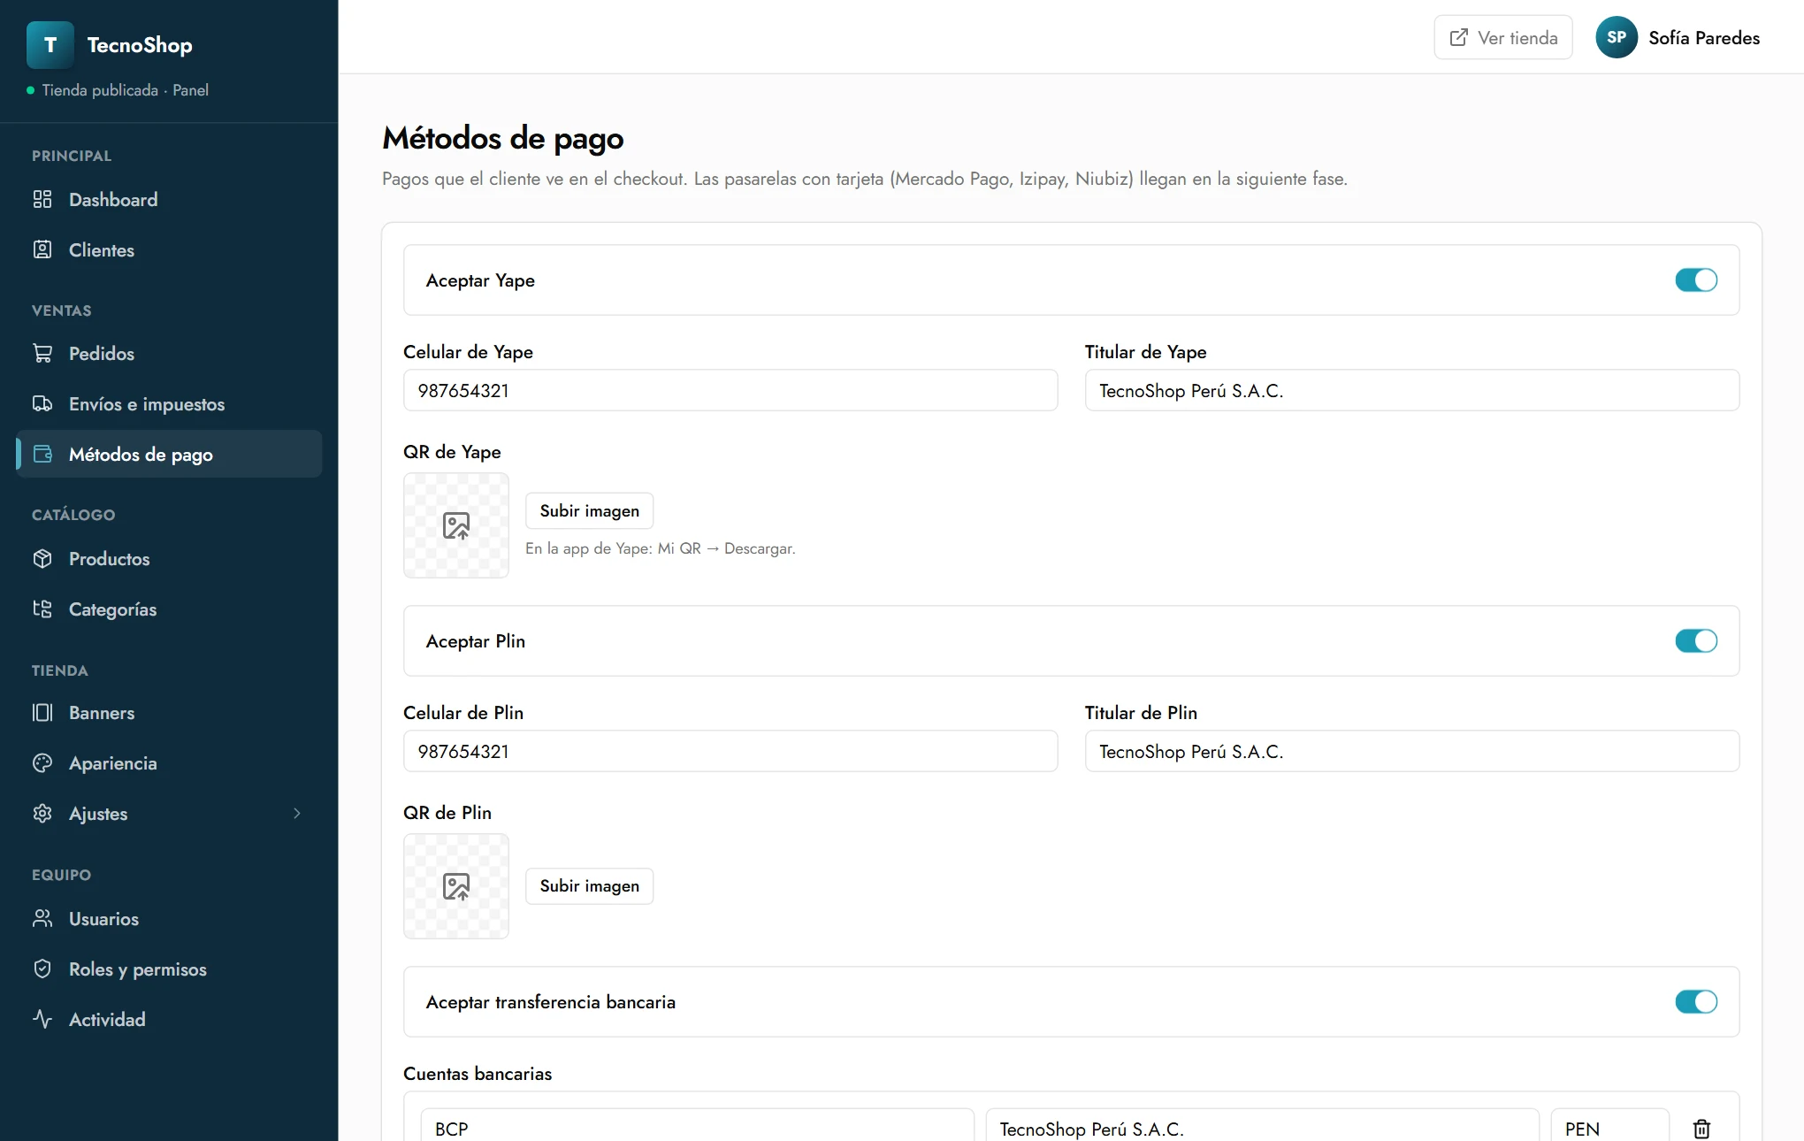Open the Pedidos page

pyautogui.click(x=169, y=353)
